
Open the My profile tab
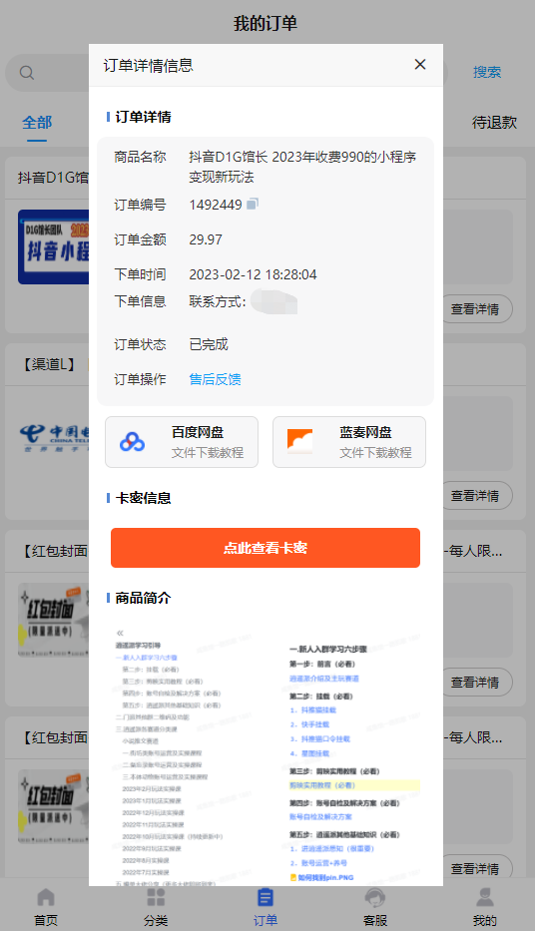point(484,907)
